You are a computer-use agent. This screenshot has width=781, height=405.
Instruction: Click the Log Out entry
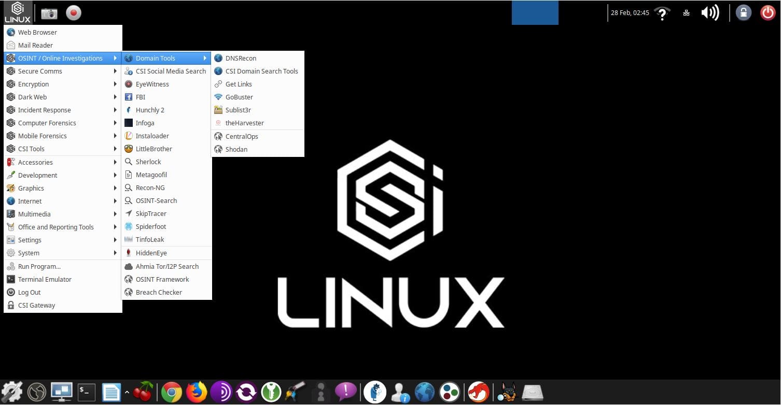(29, 292)
